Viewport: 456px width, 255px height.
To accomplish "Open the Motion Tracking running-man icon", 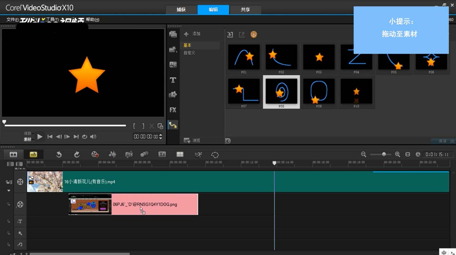I will (198, 154).
